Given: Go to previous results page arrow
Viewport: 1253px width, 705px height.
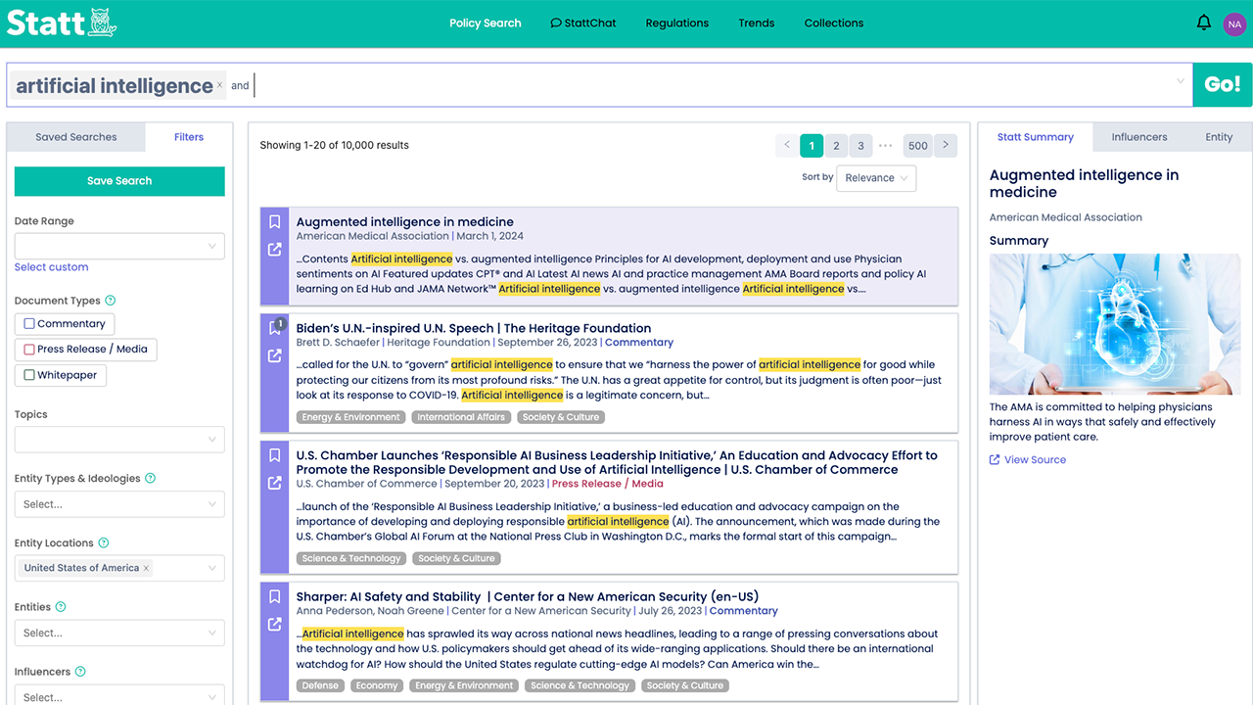Looking at the screenshot, I should [787, 146].
